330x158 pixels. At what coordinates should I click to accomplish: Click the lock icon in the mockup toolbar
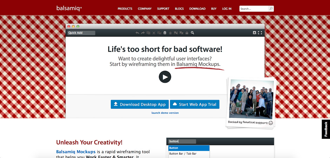[187, 33]
